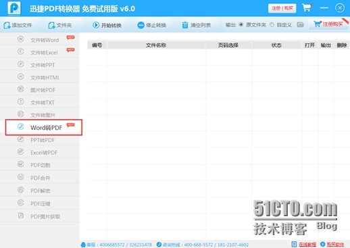Select the 自定义 output radio button
Screen dimensions: 350x248
pyautogui.click(x=272, y=24)
